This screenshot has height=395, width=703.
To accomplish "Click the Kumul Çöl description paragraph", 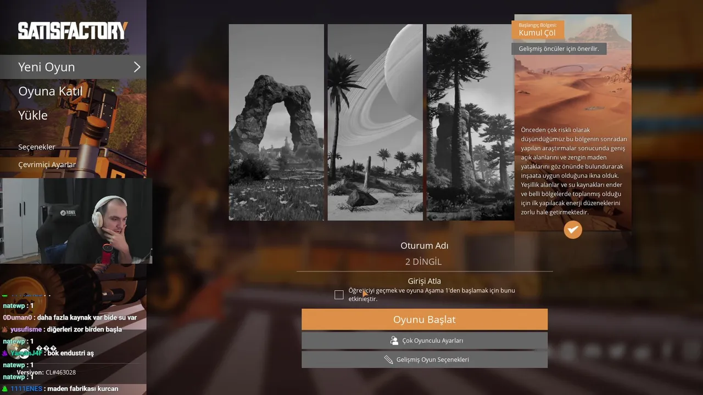I will pyautogui.click(x=574, y=171).
